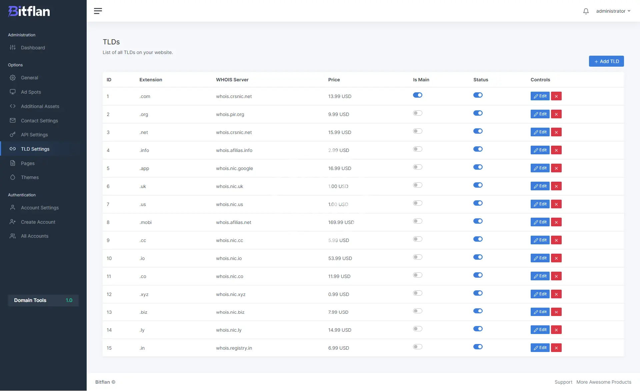This screenshot has width=640, height=391.
Task: Open notifications bell icon
Action: [586, 11]
